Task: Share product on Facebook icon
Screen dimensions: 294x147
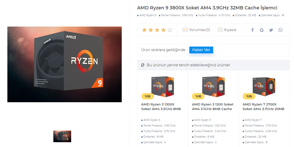Action: [253, 30]
